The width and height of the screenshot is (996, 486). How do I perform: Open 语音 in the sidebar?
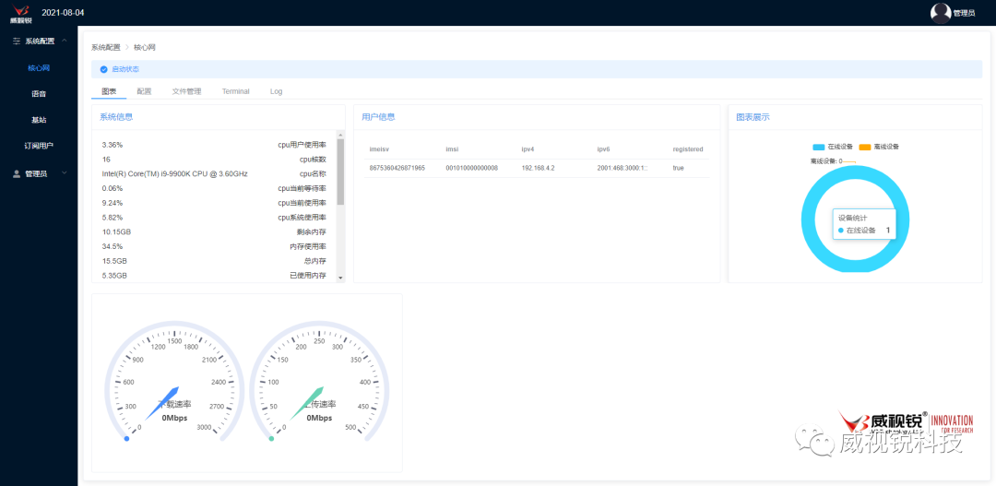click(x=39, y=93)
